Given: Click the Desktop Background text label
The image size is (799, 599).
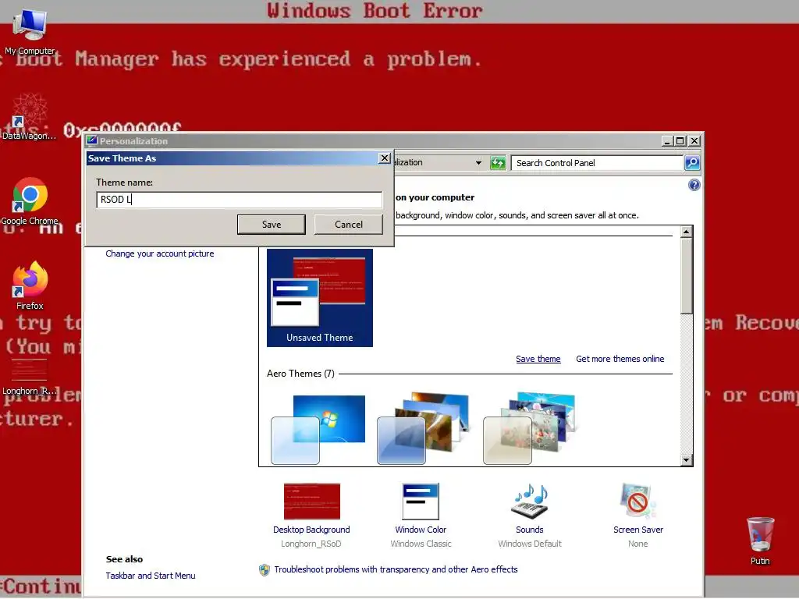Looking at the screenshot, I should pyautogui.click(x=311, y=530).
